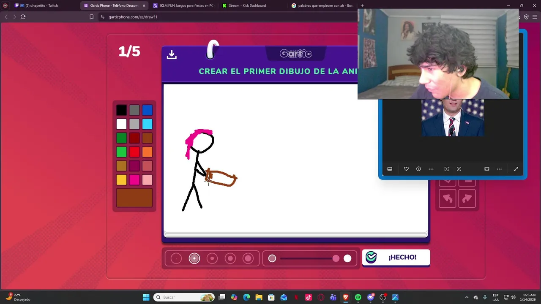Scan text in the Photos image
The image size is (541, 304).
(459, 169)
